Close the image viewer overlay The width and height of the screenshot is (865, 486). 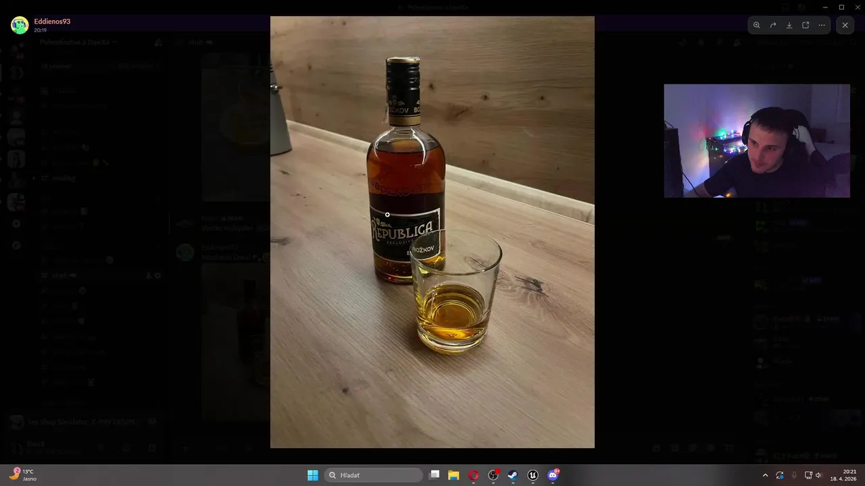coord(845,25)
